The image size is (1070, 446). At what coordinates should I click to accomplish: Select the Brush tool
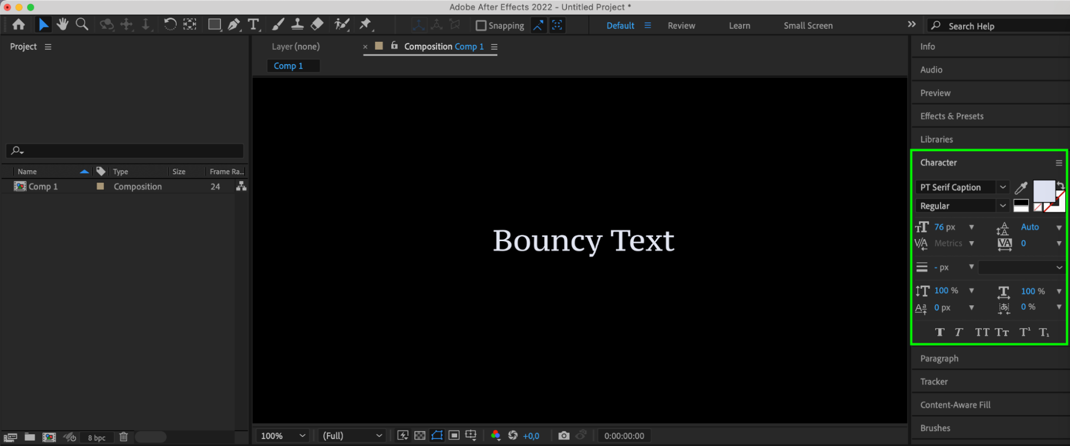[278, 25]
